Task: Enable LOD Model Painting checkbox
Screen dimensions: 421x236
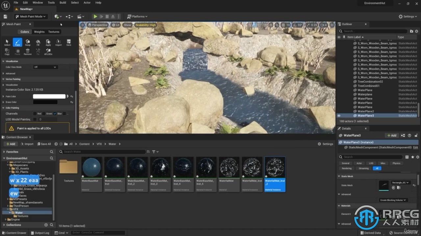Action: point(35,119)
